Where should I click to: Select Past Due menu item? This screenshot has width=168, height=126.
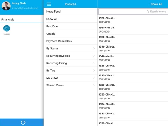71,26
